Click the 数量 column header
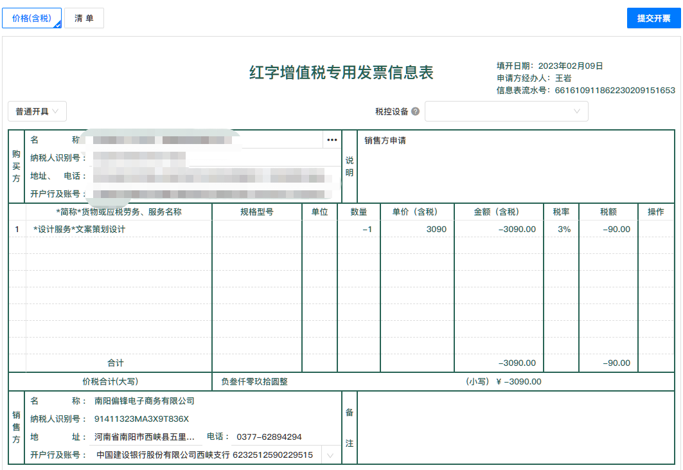The width and height of the screenshot is (683, 470). [x=359, y=212]
